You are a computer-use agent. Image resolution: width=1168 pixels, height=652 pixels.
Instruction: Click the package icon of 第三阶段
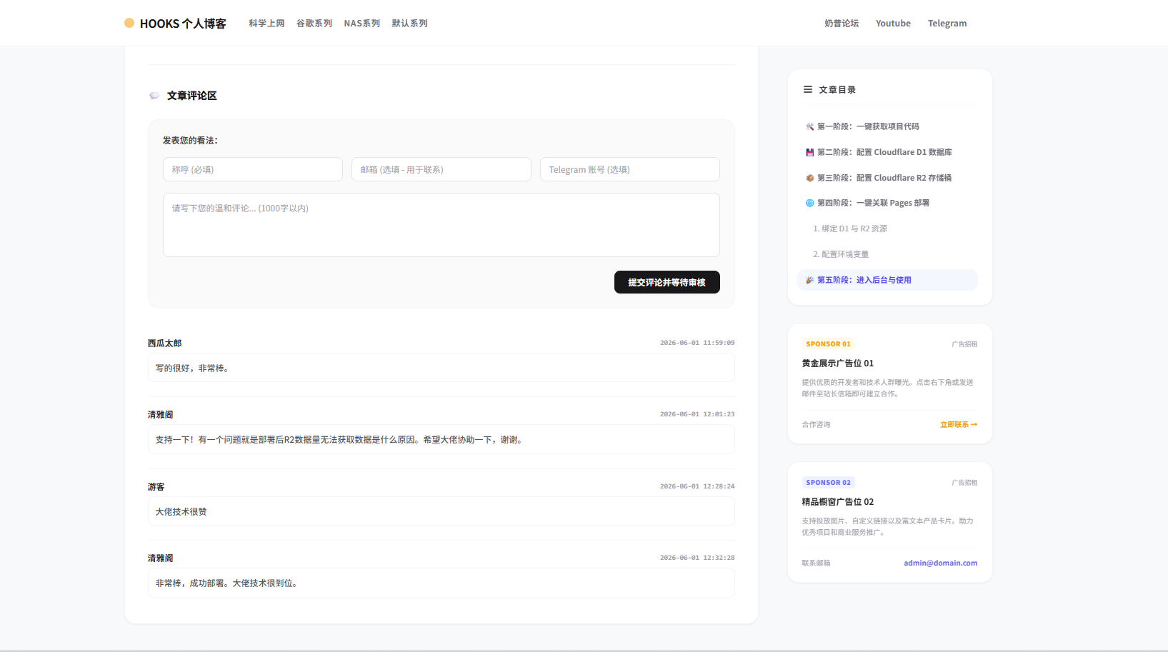(x=809, y=178)
